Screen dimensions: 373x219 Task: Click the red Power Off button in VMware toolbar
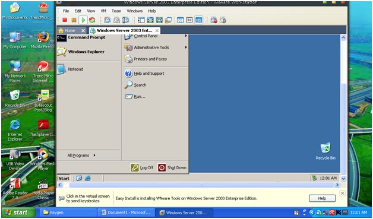pos(65,20)
